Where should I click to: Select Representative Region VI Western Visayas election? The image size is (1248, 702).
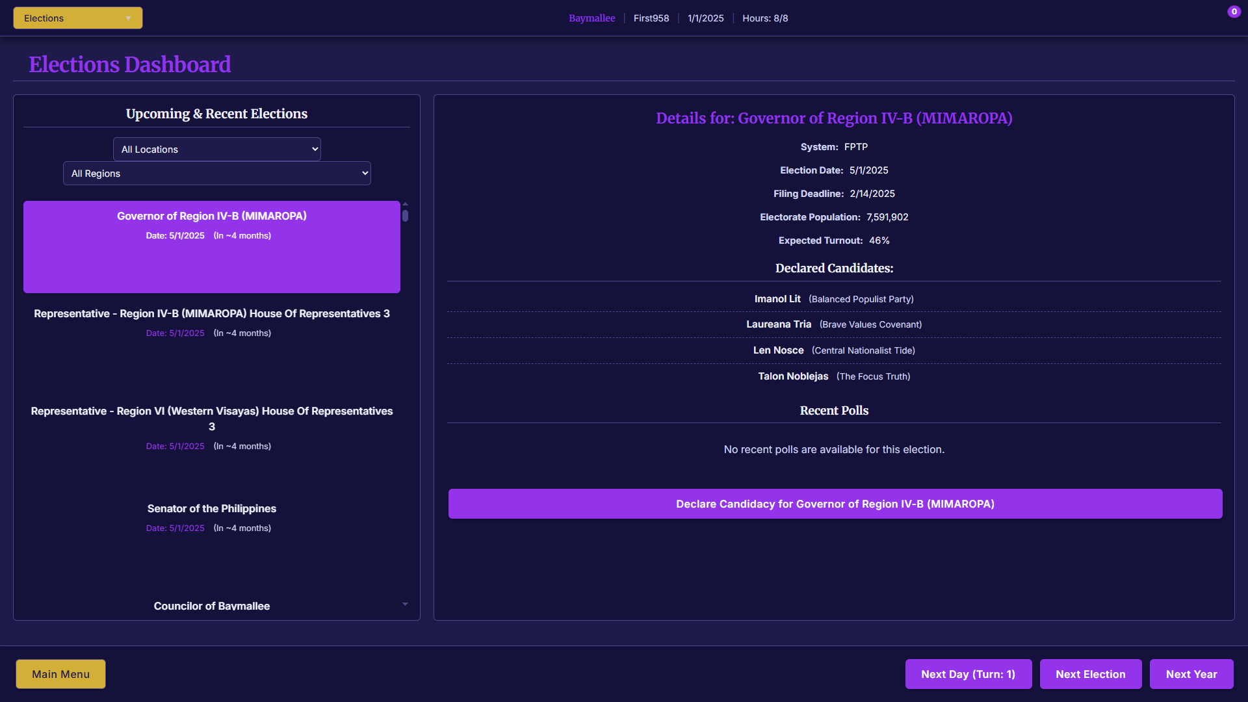pyautogui.click(x=211, y=427)
